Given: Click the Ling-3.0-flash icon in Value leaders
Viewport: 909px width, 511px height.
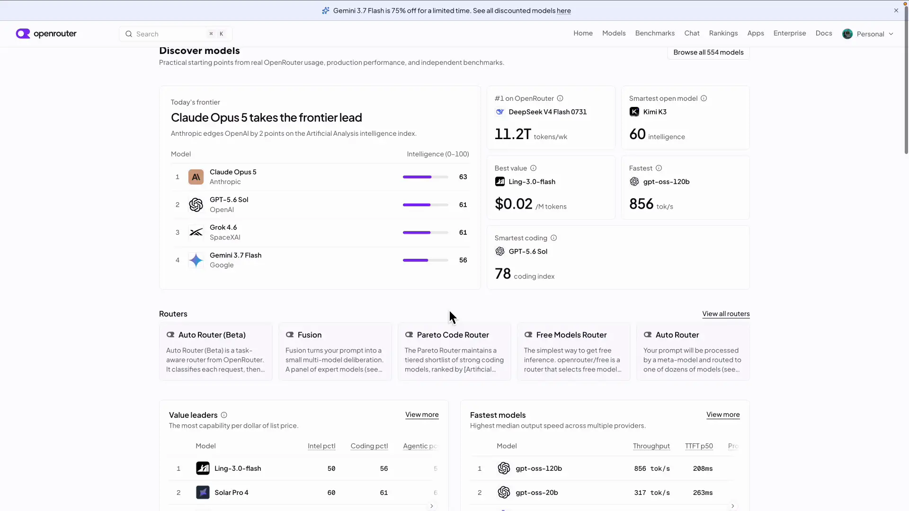Looking at the screenshot, I should (x=203, y=468).
